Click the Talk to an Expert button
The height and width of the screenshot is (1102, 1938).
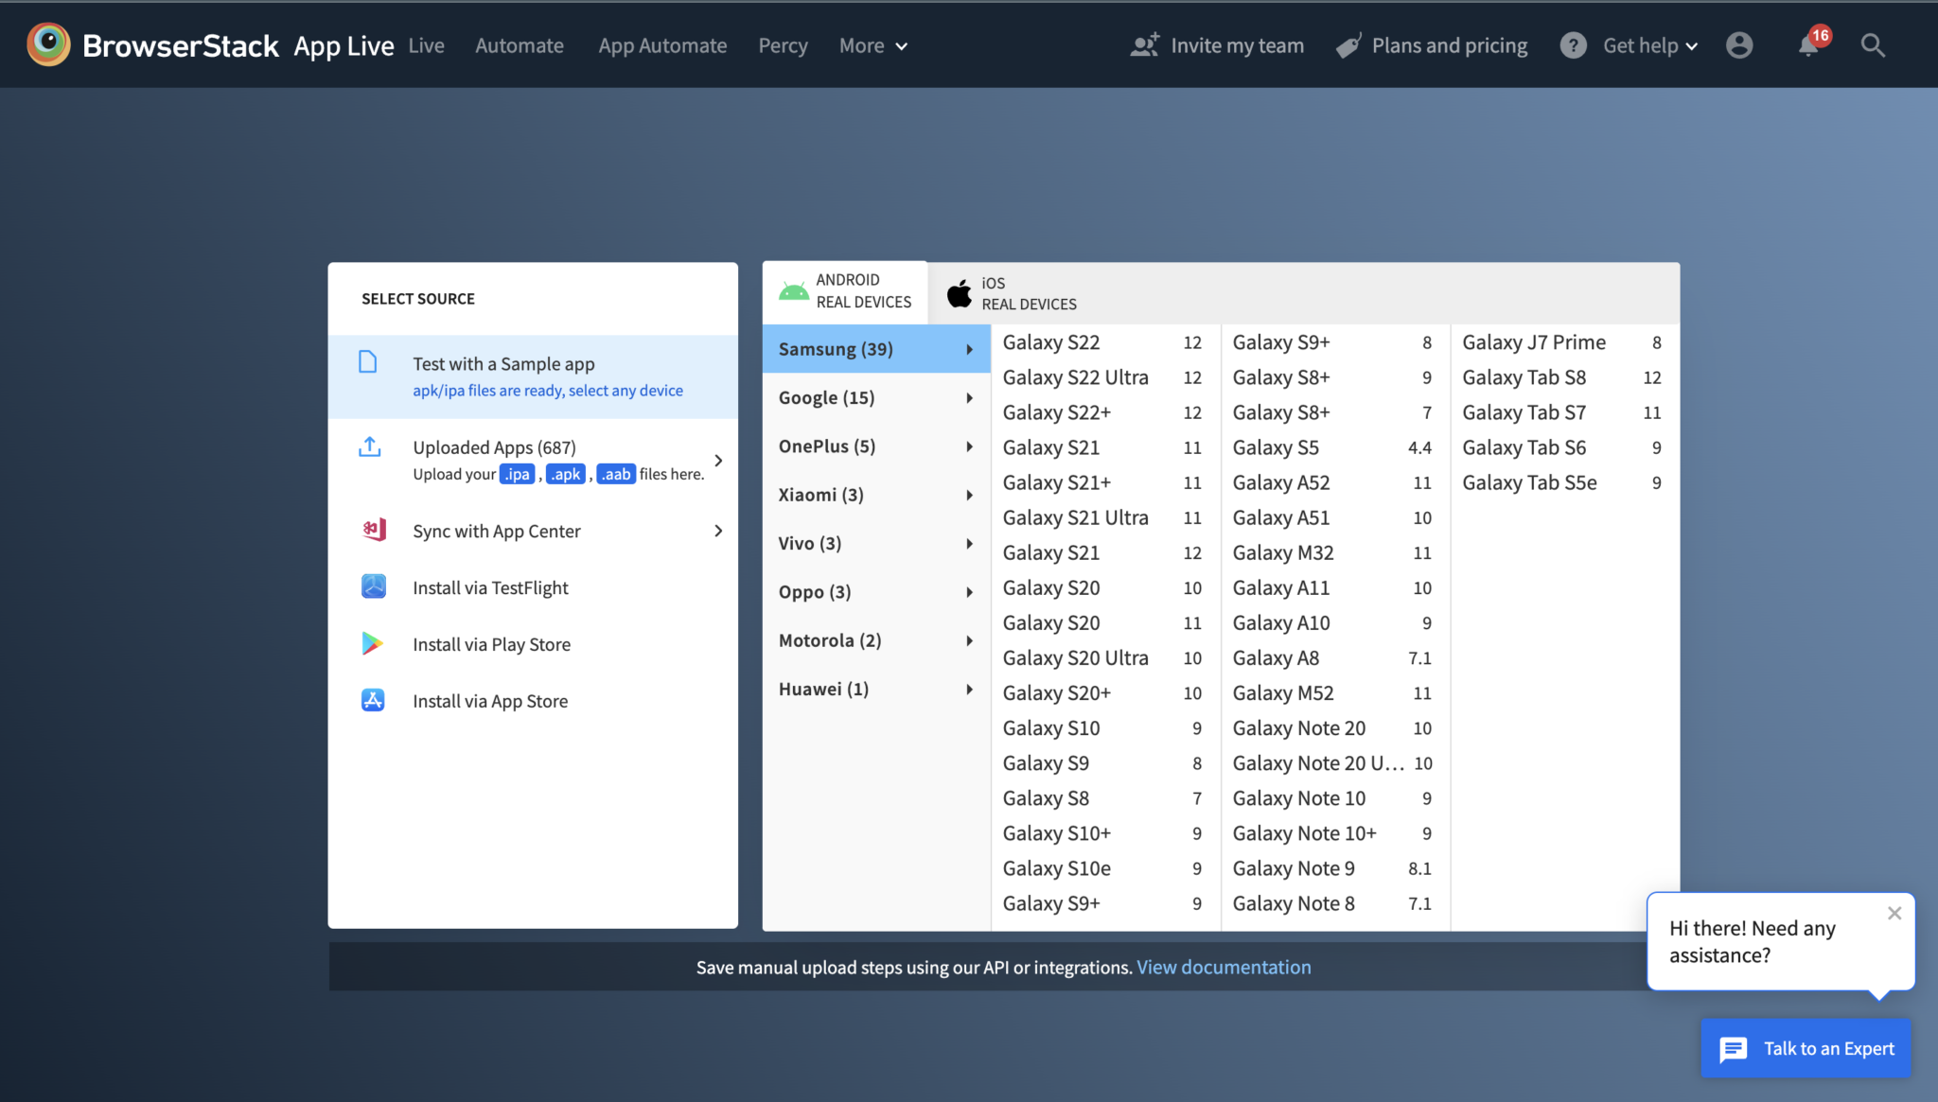[x=1805, y=1048]
